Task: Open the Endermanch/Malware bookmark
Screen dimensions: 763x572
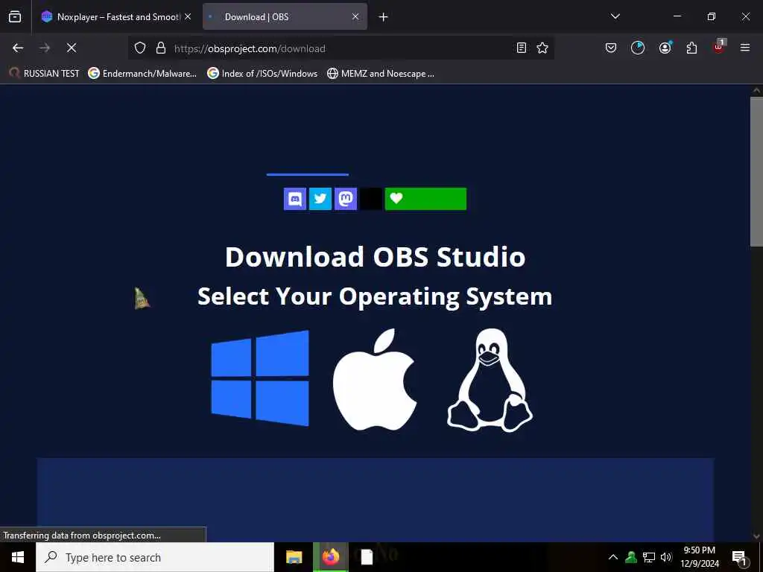Action: pos(142,74)
